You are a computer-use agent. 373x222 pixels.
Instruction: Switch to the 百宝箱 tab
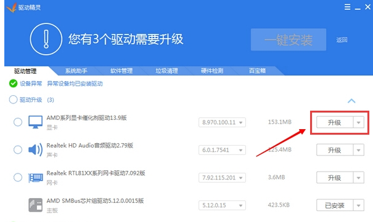click(x=257, y=71)
